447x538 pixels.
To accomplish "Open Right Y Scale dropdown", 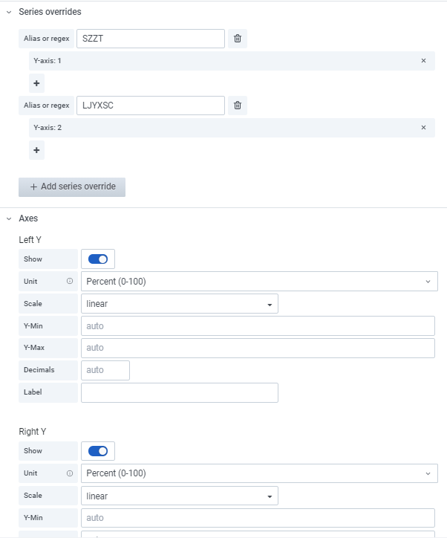I will point(179,496).
